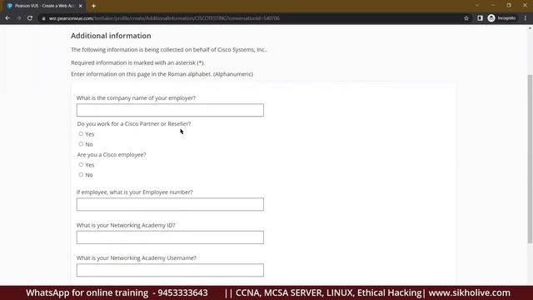Open the Incognito profile indicator
Image resolution: width=533 pixels, height=300 pixels.
(501, 18)
